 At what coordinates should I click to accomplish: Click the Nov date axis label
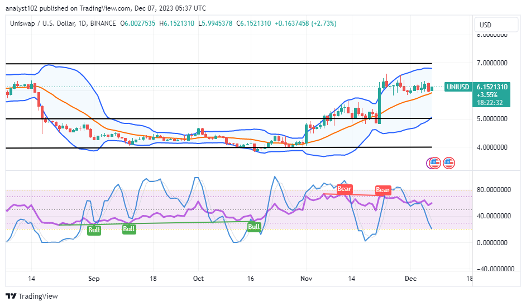(306, 279)
